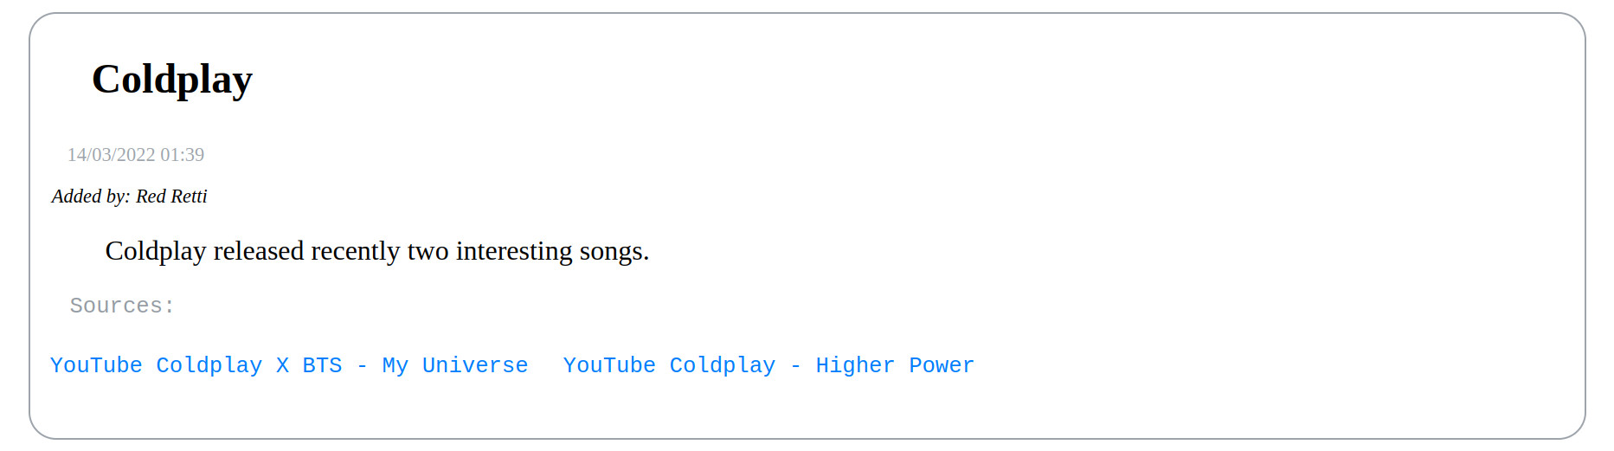Select the author name Red Retti
Image resolution: width=1614 pixels, height=451 pixels.
[x=171, y=197]
